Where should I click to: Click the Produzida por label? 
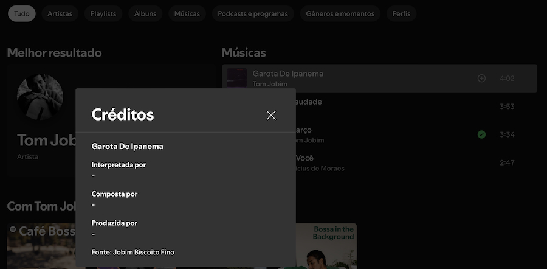pos(114,223)
